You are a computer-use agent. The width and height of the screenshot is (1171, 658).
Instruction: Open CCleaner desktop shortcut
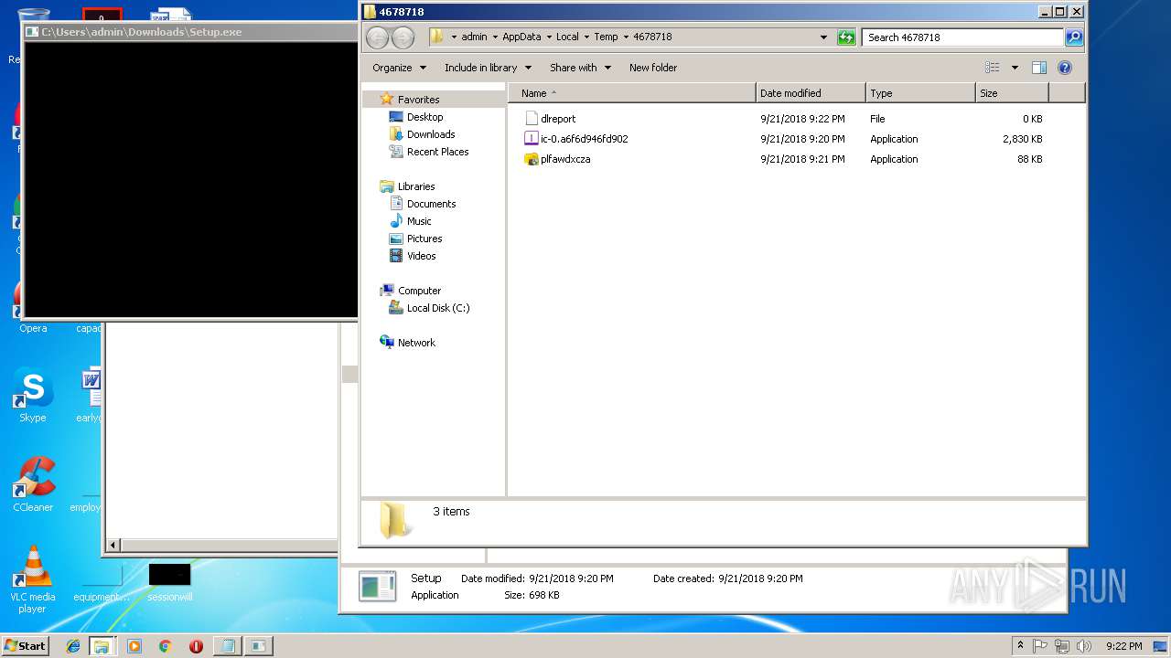(x=33, y=484)
